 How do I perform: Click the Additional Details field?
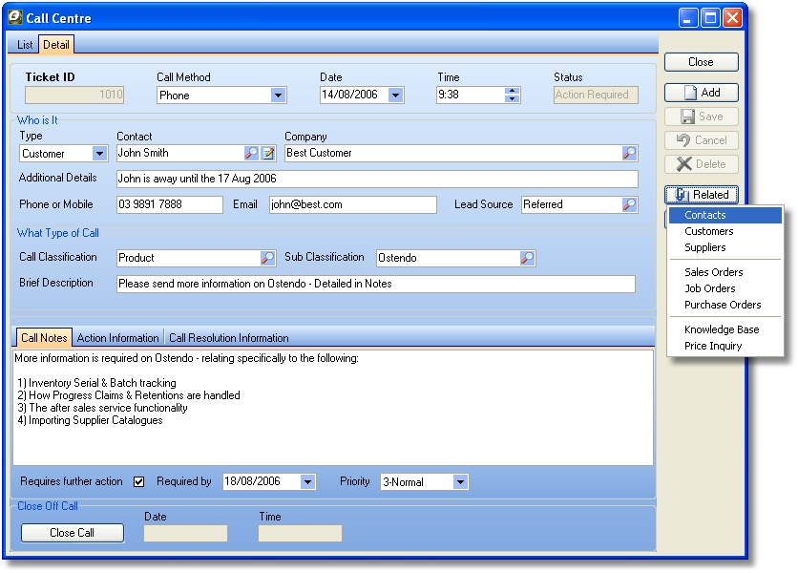[x=377, y=179]
